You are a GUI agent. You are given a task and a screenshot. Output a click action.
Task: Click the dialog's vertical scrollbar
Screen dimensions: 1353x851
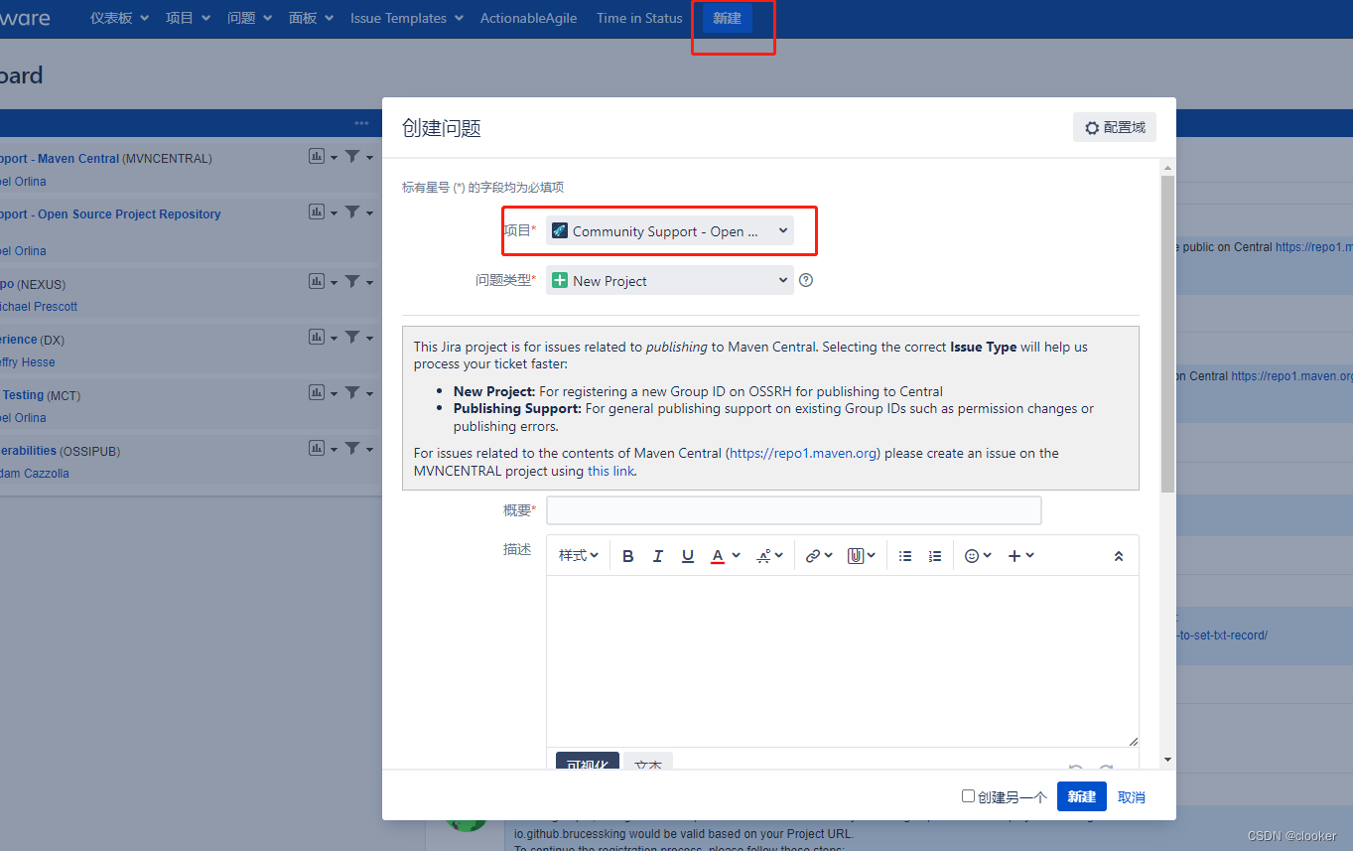1167,335
